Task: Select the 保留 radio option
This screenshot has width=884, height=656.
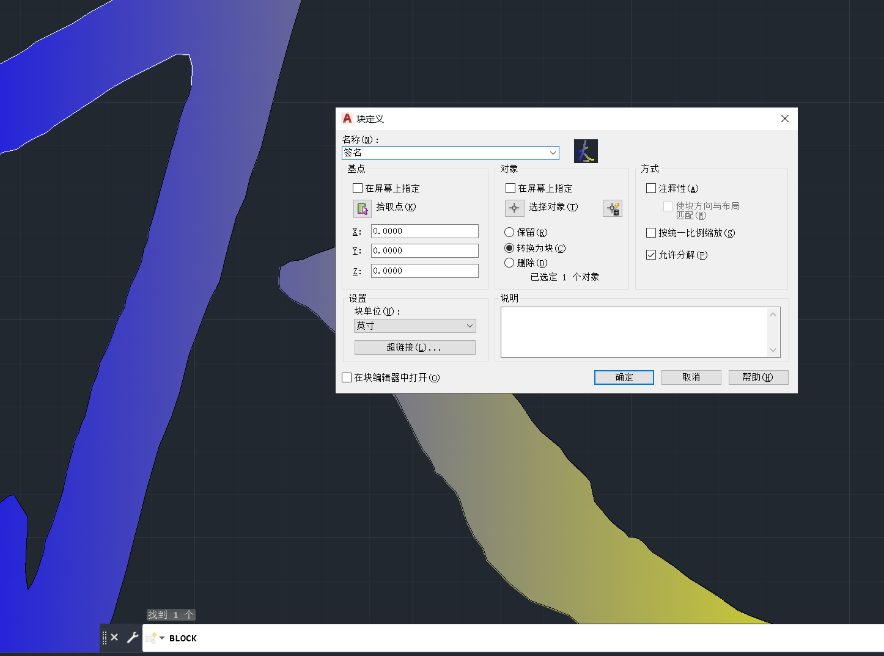Action: point(509,232)
